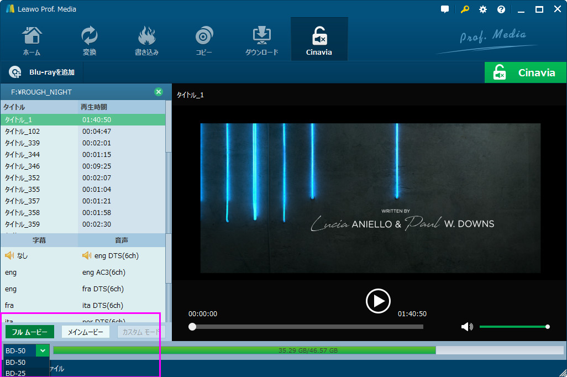Open settings gear in title bar
Screen dimensions: 567x377
click(483, 9)
